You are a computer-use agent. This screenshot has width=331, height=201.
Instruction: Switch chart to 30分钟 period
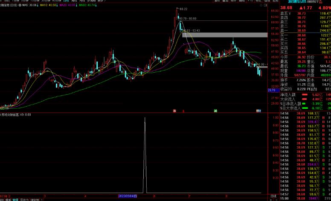[x=46, y=1]
